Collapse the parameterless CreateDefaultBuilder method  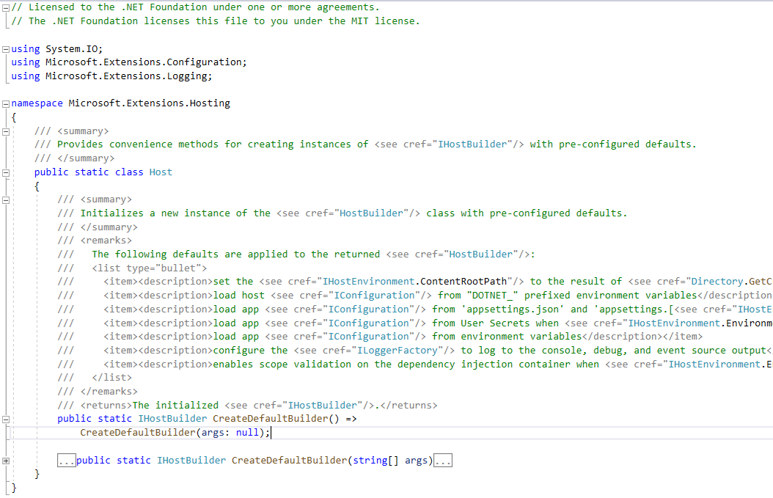point(5,418)
